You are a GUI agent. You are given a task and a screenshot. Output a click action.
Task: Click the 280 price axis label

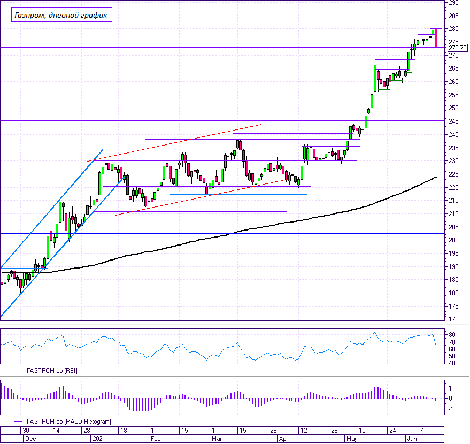click(453, 29)
